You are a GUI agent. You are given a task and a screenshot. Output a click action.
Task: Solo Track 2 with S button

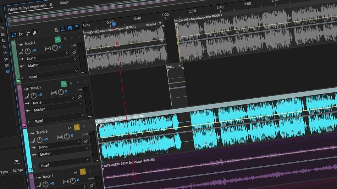point(71,83)
